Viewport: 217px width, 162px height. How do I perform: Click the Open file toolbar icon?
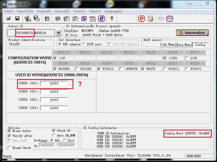pos(9,18)
